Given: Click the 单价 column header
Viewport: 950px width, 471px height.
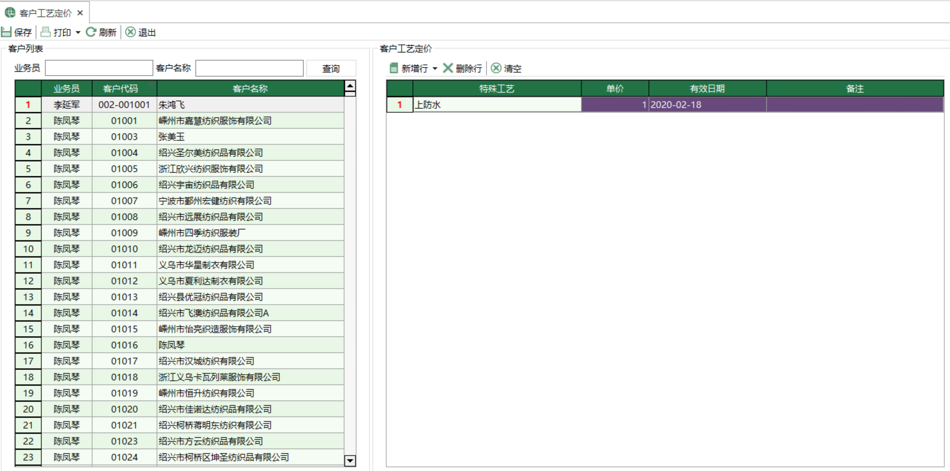Looking at the screenshot, I should click(x=615, y=89).
